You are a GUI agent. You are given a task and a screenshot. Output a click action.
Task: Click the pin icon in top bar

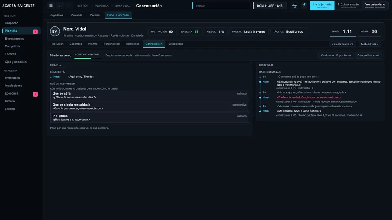tap(304, 5)
